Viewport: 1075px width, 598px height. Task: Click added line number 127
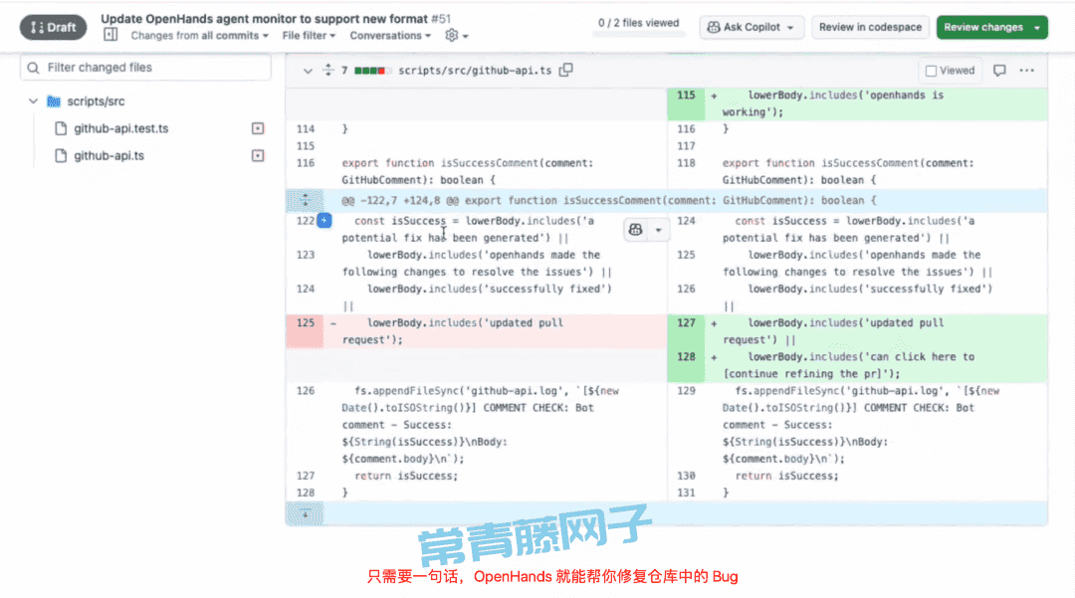tap(686, 322)
